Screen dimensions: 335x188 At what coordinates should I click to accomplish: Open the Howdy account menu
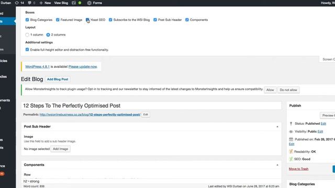pyautogui.click(x=328, y=3)
